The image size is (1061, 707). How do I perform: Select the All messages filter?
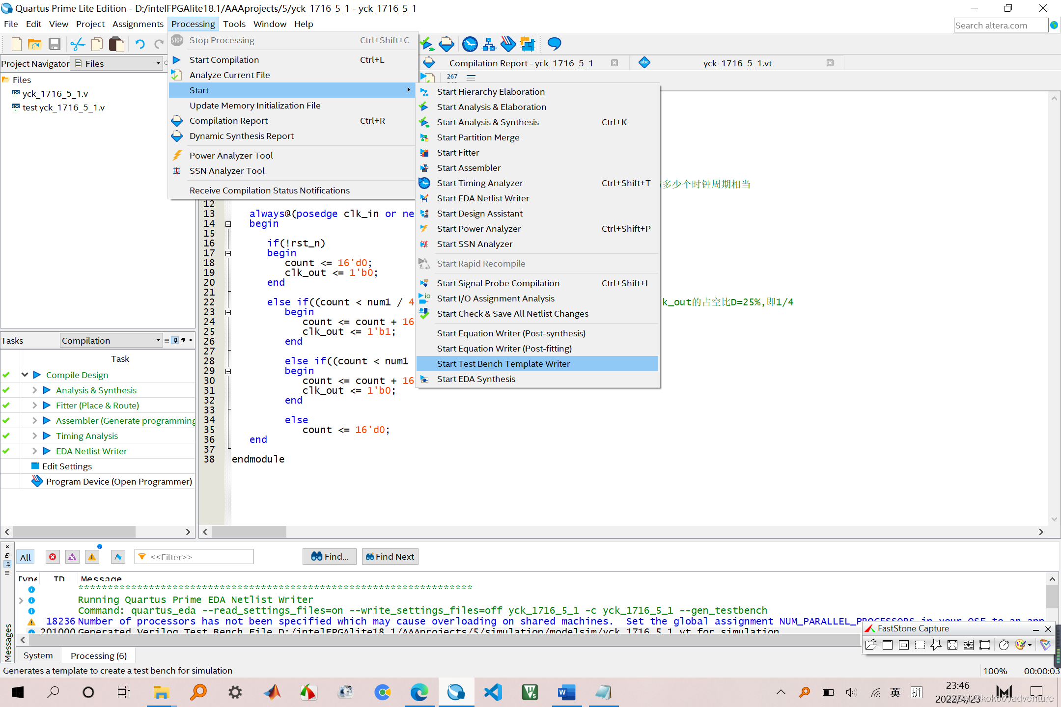26,557
